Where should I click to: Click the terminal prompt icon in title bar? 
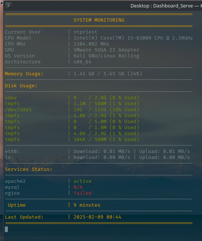9,6
